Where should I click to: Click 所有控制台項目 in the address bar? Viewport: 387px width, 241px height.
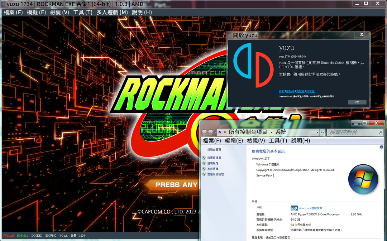coord(248,132)
